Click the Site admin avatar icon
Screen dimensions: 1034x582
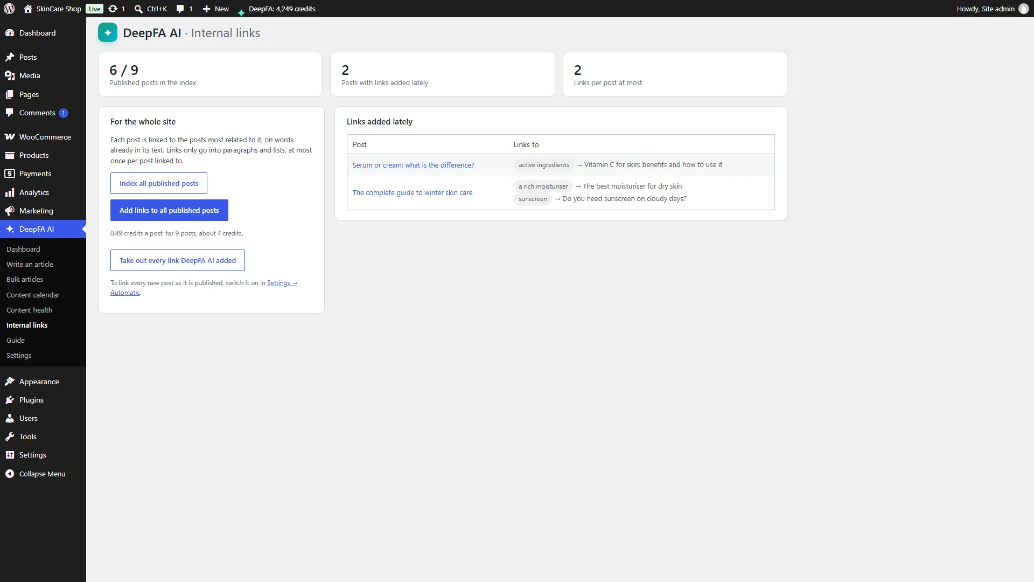point(1024,9)
